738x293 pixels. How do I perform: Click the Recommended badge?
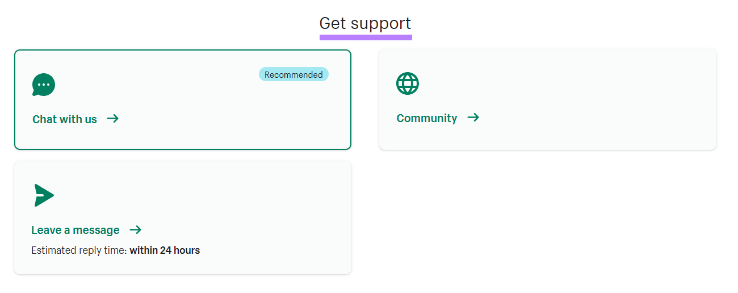pyautogui.click(x=293, y=74)
